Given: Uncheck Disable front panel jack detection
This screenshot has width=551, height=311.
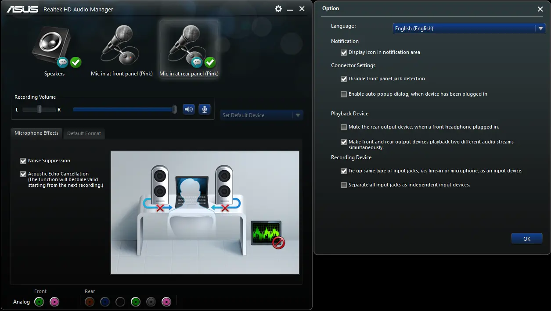Looking at the screenshot, I should [344, 79].
